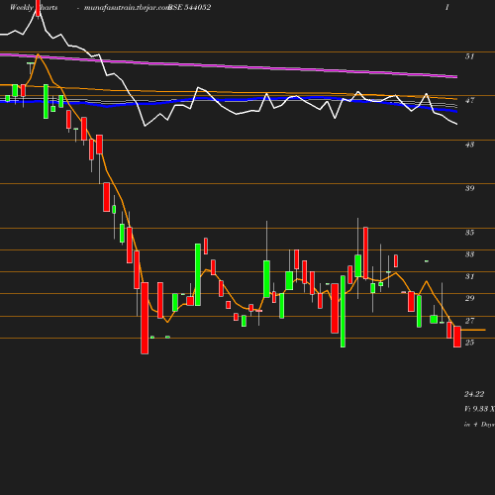Click the large red candle at chart low

click(x=145, y=318)
